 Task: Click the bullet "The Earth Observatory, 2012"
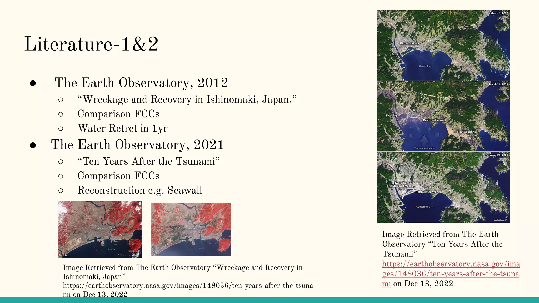click(x=141, y=83)
